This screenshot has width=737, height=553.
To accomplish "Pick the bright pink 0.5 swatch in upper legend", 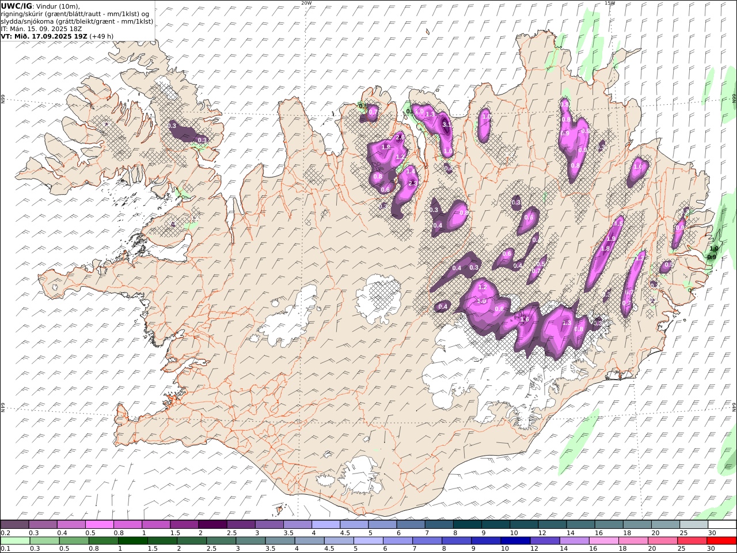I will pyautogui.click(x=99, y=524).
